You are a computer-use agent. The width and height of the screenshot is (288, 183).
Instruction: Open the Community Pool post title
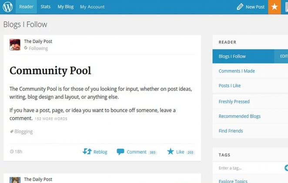50,71
